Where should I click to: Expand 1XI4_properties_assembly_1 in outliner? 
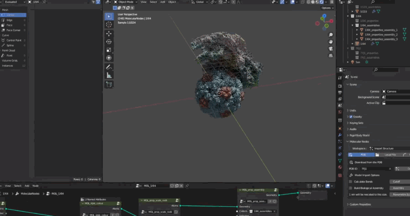(357, 30)
